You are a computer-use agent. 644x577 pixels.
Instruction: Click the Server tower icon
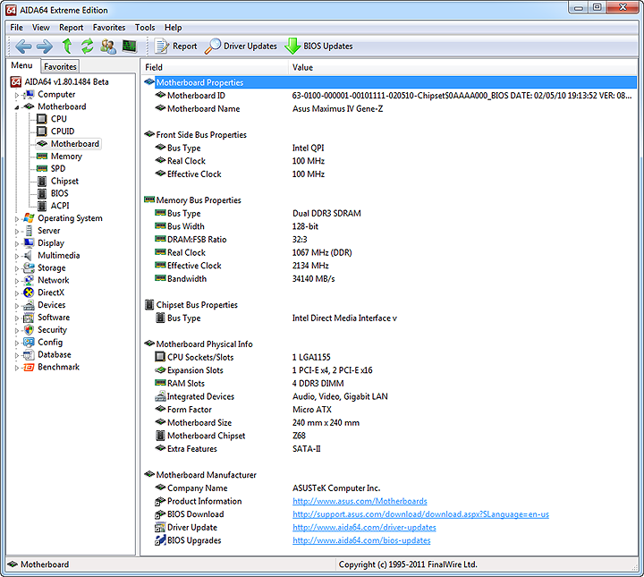click(29, 231)
